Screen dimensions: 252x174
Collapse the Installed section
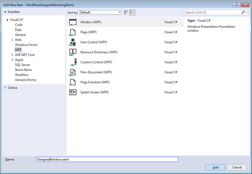click(x=5, y=12)
